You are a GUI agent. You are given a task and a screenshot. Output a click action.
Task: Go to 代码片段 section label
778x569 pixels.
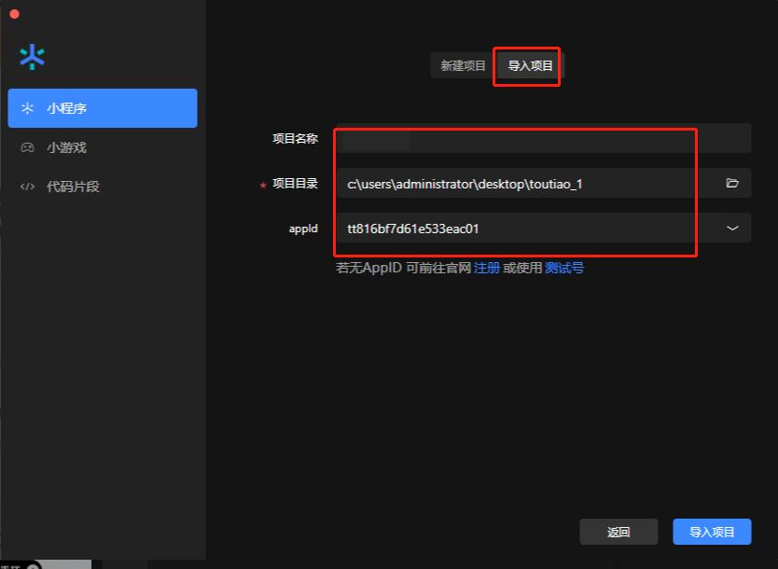[x=73, y=187]
